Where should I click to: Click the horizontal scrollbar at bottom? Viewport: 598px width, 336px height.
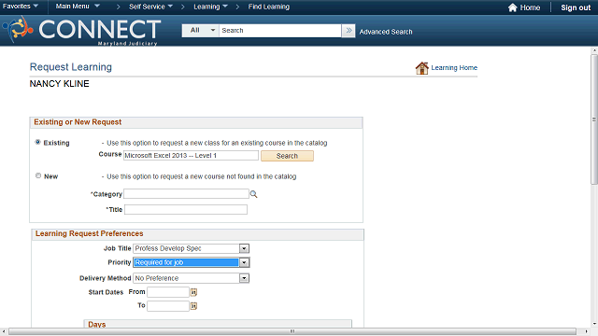tap(292, 331)
